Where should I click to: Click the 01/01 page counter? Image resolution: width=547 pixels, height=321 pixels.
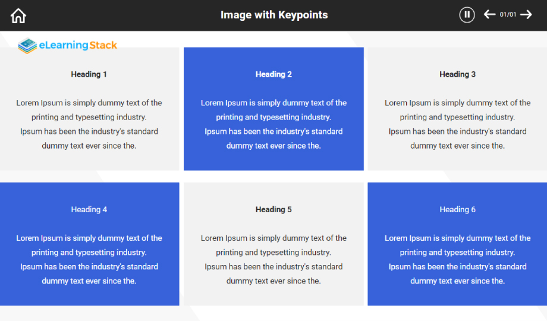508,15
